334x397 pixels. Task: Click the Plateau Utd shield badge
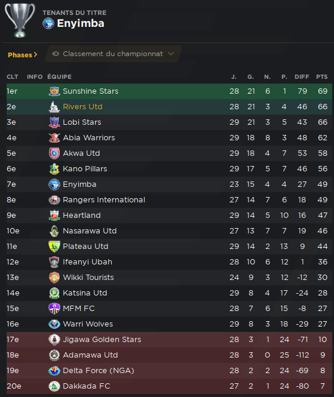tap(54, 247)
